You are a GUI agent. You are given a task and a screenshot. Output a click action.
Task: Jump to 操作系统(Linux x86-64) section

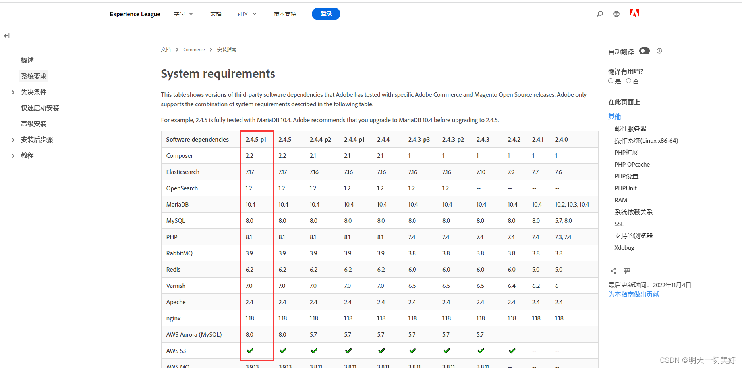pos(646,140)
